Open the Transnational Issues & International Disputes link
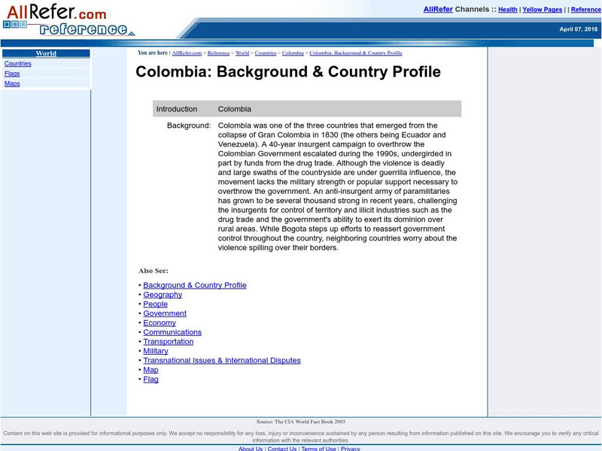602x451 pixels. pos(221,360)
